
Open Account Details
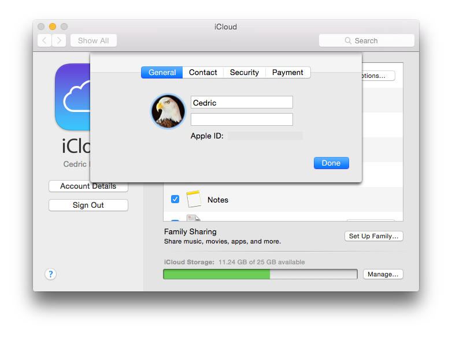pos(88,186)
